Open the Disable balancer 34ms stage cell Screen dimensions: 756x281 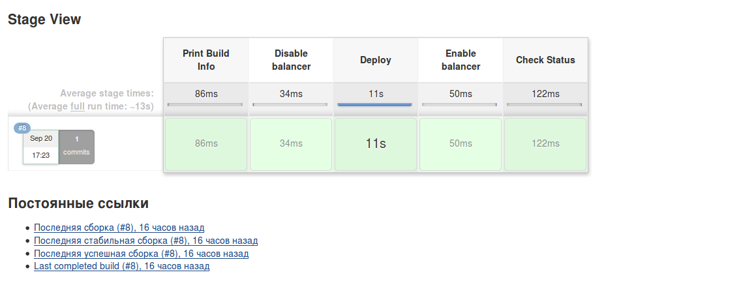click(x=291, y=143)
